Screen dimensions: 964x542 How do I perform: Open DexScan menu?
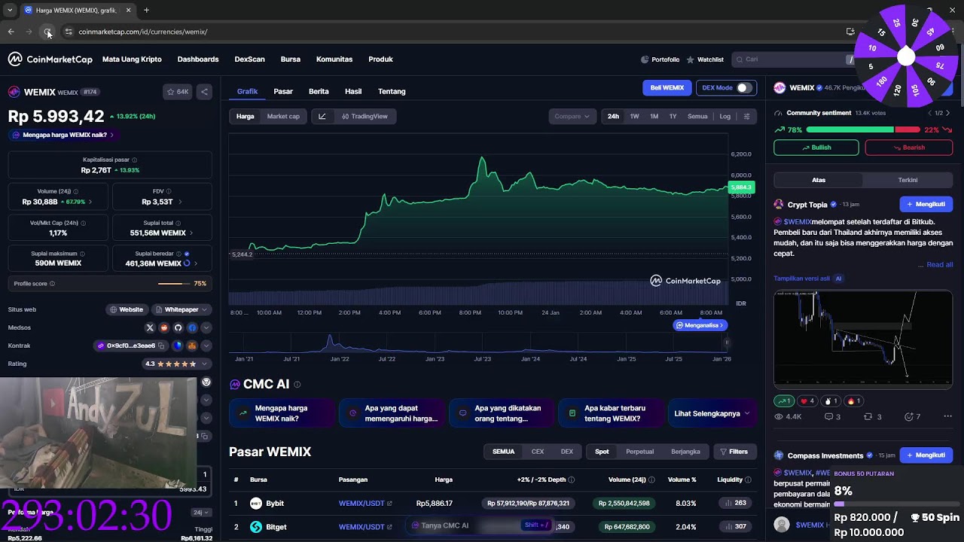click(249, 59)
